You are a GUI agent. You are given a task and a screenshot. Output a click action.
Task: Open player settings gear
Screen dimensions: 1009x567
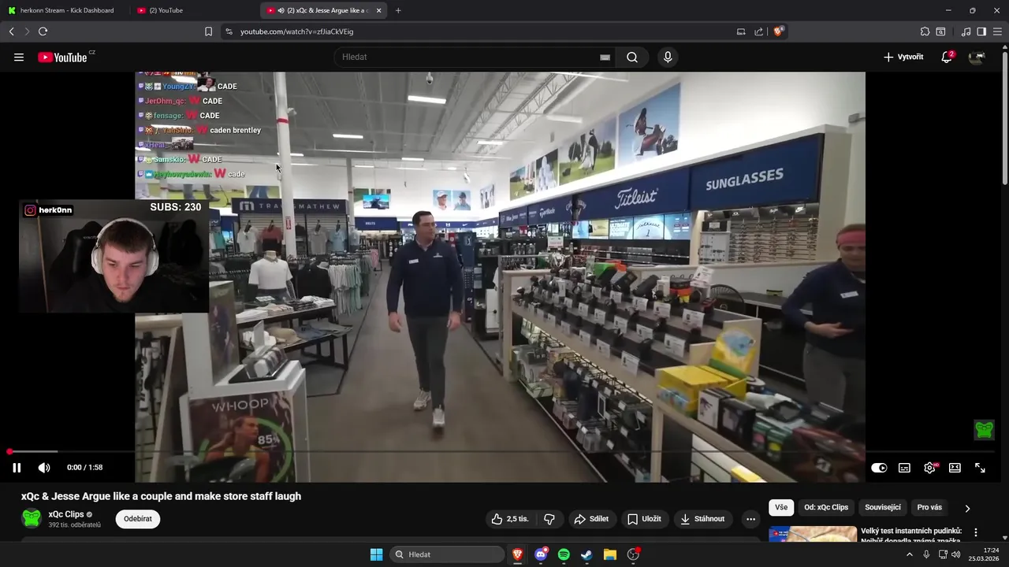(x=929, y=468)
